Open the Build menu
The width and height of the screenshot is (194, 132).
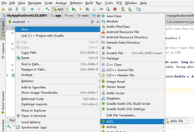(89, 3)
